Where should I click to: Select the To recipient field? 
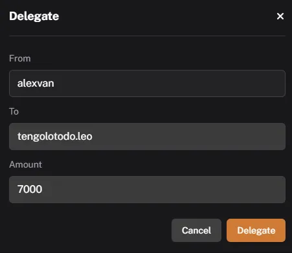147,137
